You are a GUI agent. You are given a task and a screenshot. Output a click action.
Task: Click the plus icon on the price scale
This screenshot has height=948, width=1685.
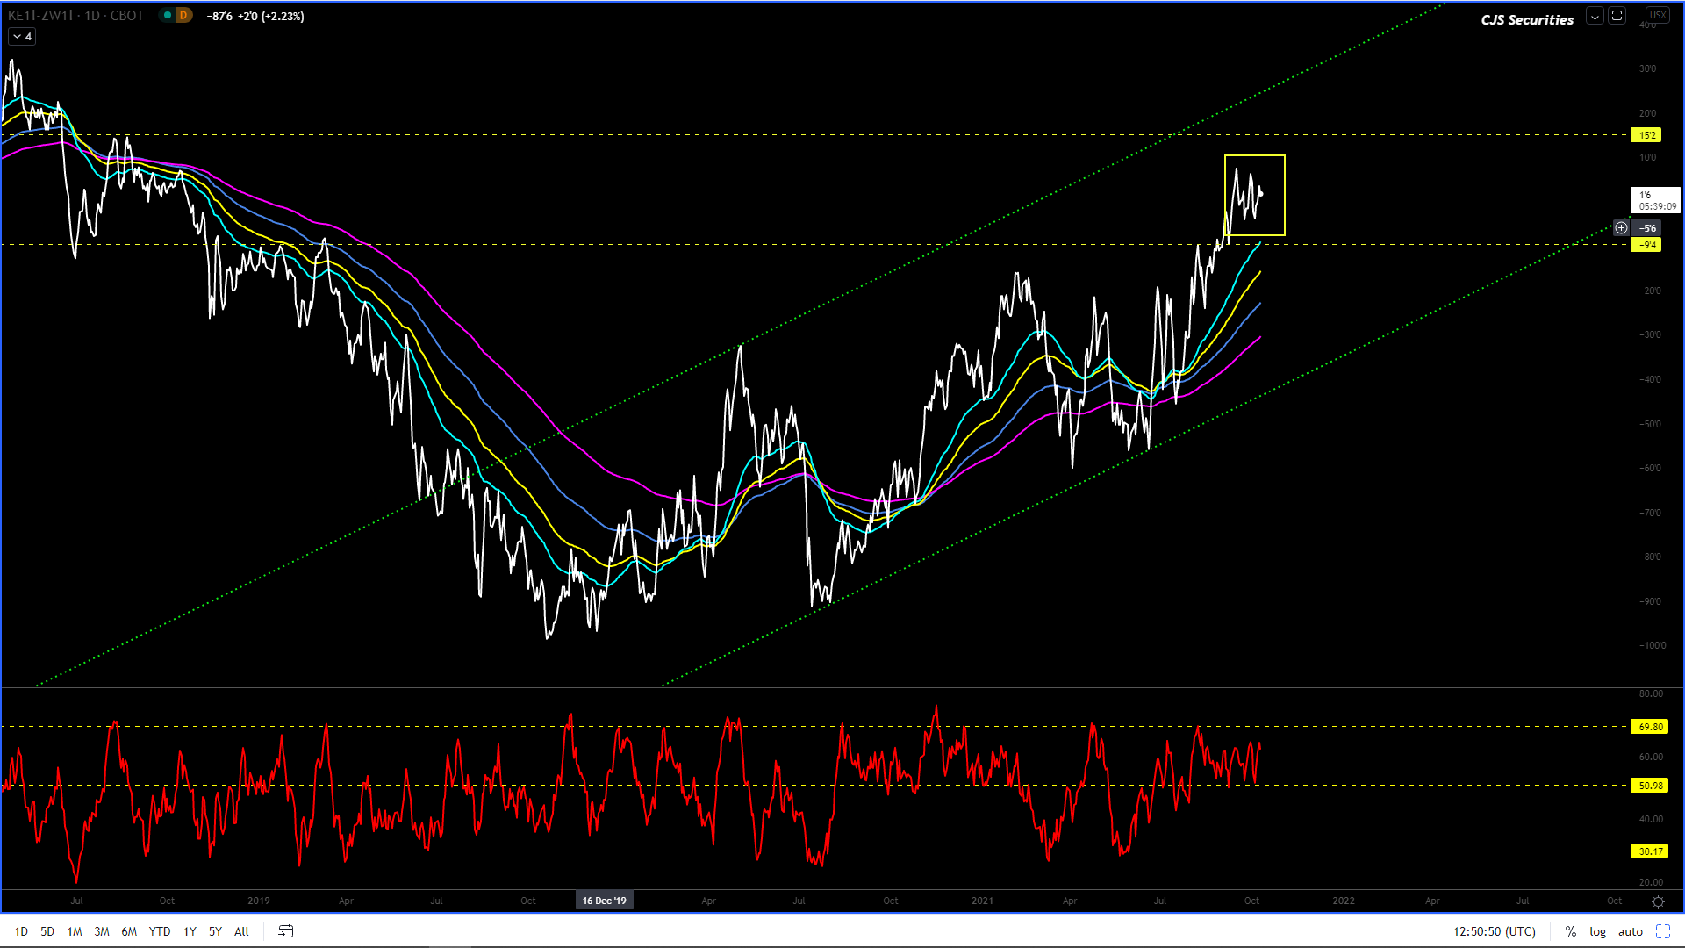click(x=1621, y=228)
